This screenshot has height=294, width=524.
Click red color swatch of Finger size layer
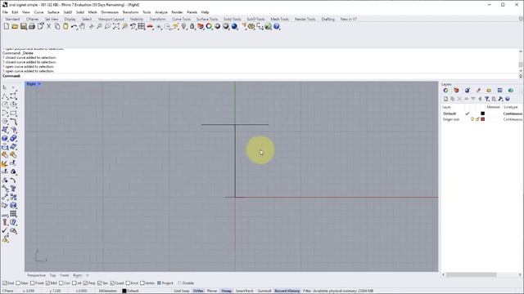[x=482, y=119]
